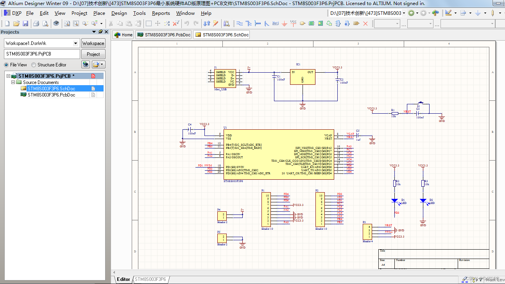Collapse the Source Documents folder

pos(13,82)
